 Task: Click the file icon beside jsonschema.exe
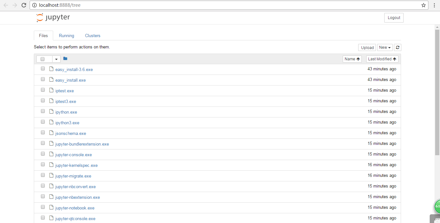pyautogui.click(x=51, y=132)
